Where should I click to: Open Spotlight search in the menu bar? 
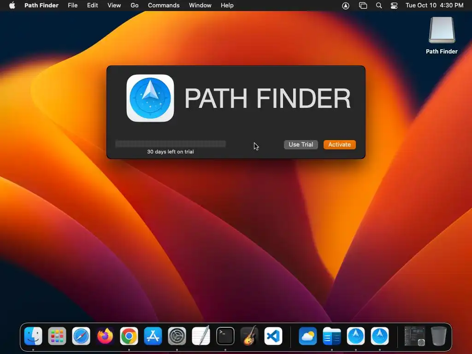point(379,6)
